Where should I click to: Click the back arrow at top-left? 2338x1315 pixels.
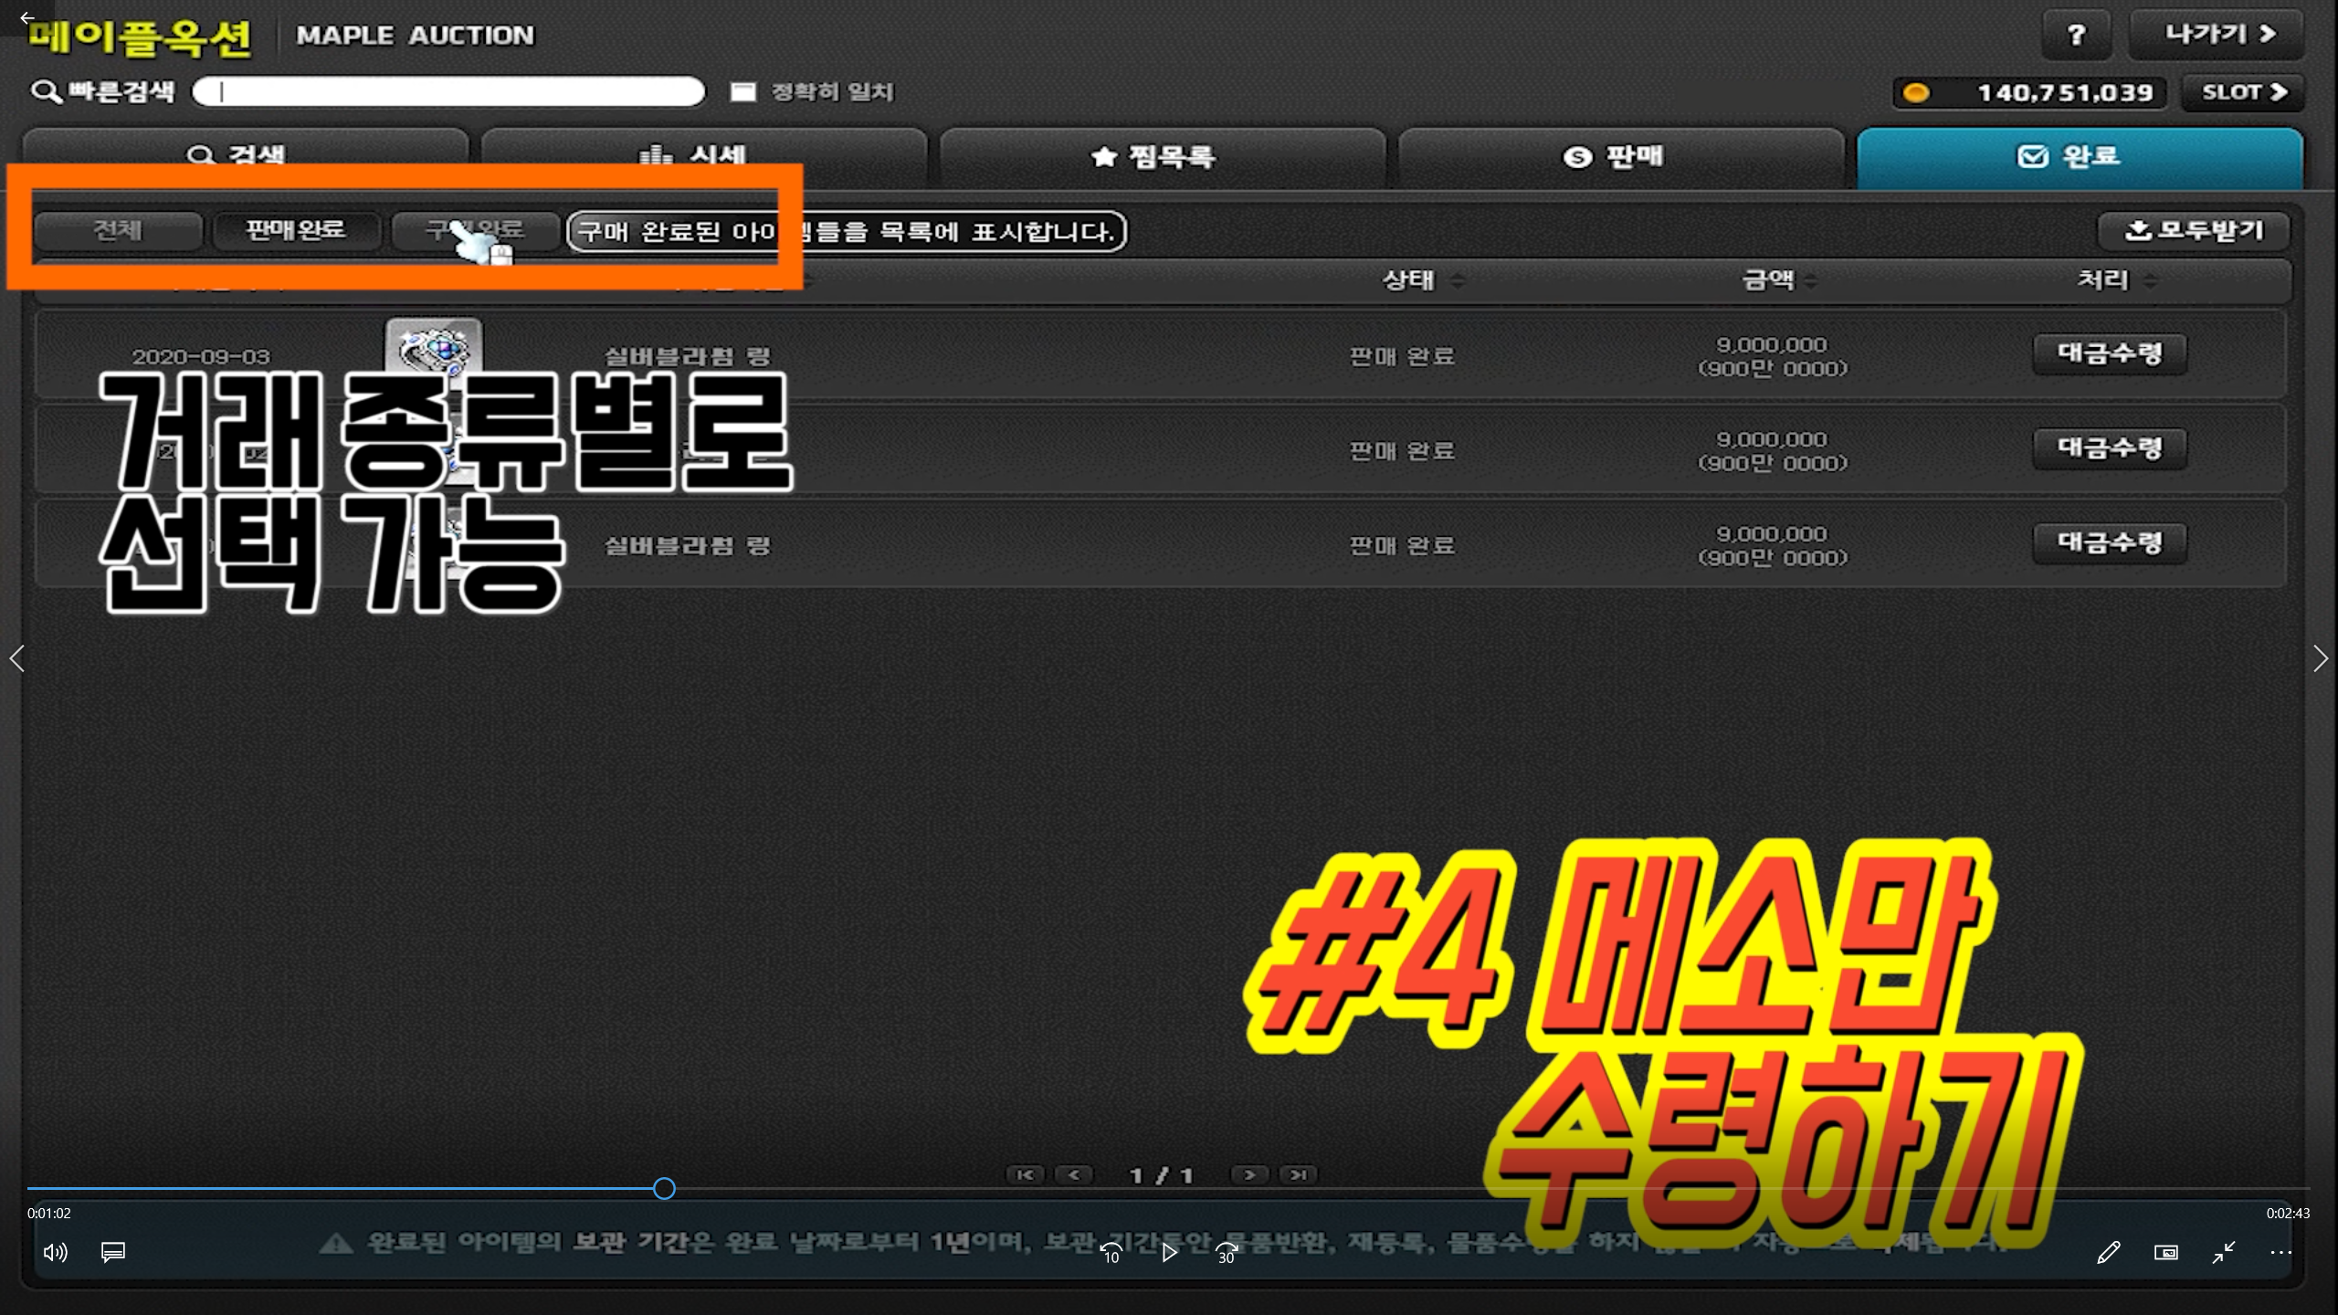click(x=26, y=17)
